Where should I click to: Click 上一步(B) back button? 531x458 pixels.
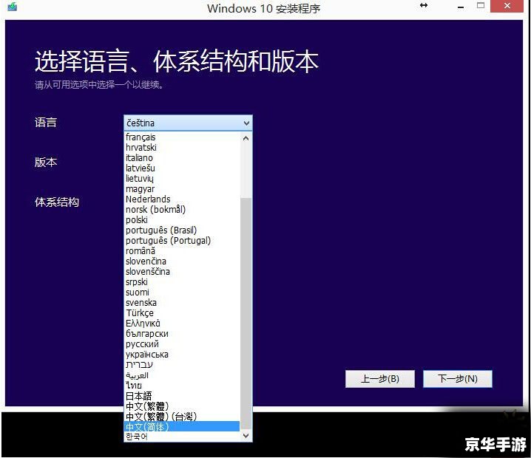[x=380, y=379]
